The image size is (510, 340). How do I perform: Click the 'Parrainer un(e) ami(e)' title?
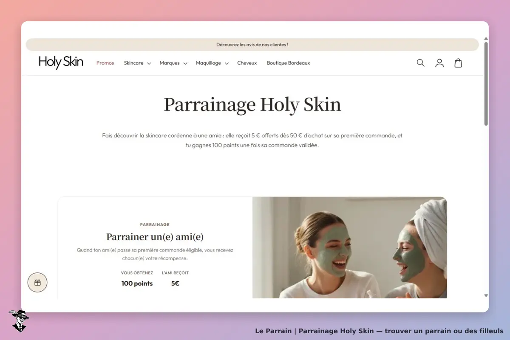(x=155, y=237)
